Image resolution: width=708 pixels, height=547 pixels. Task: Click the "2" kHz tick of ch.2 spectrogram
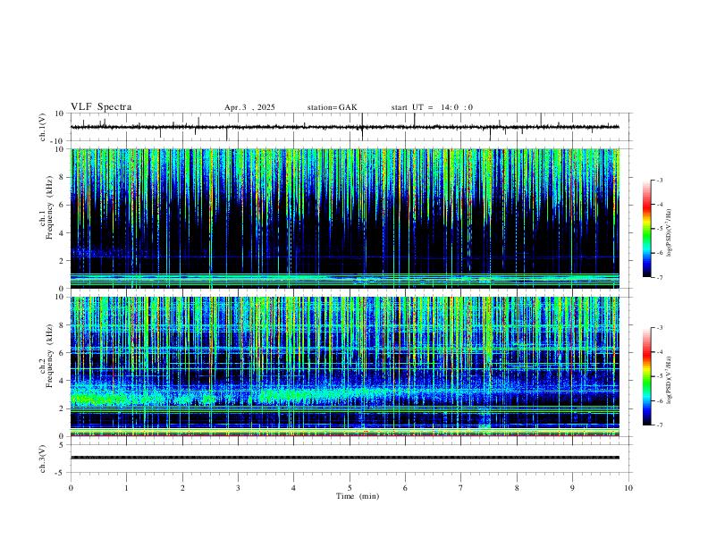tap(62, 408)
